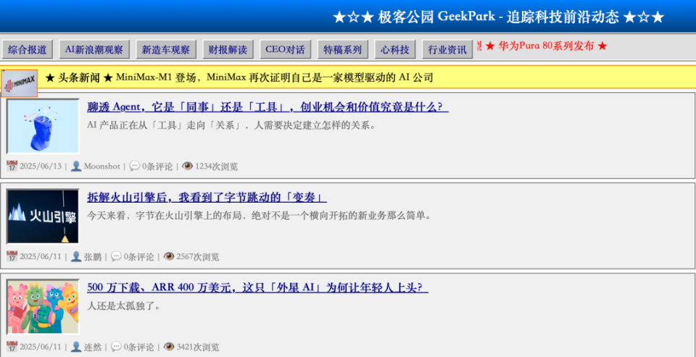Click the eye icon beside 1234次浏览
The width and height of the screenshot is (696, 357).
(x=187, y=167)
